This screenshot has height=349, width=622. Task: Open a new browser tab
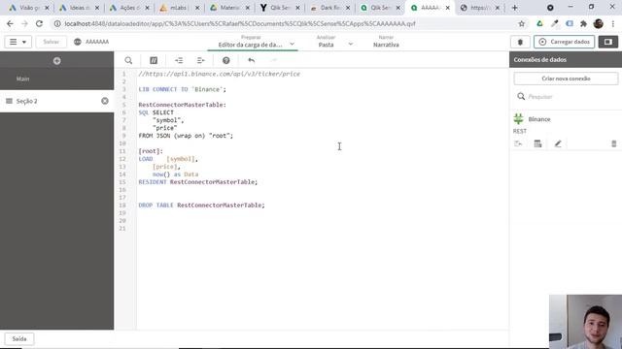coord(514,8)
